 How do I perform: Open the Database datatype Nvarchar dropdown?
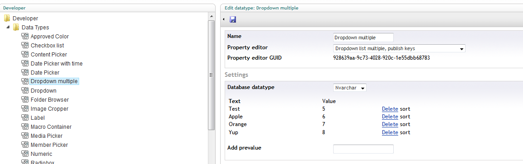(349, 88)
